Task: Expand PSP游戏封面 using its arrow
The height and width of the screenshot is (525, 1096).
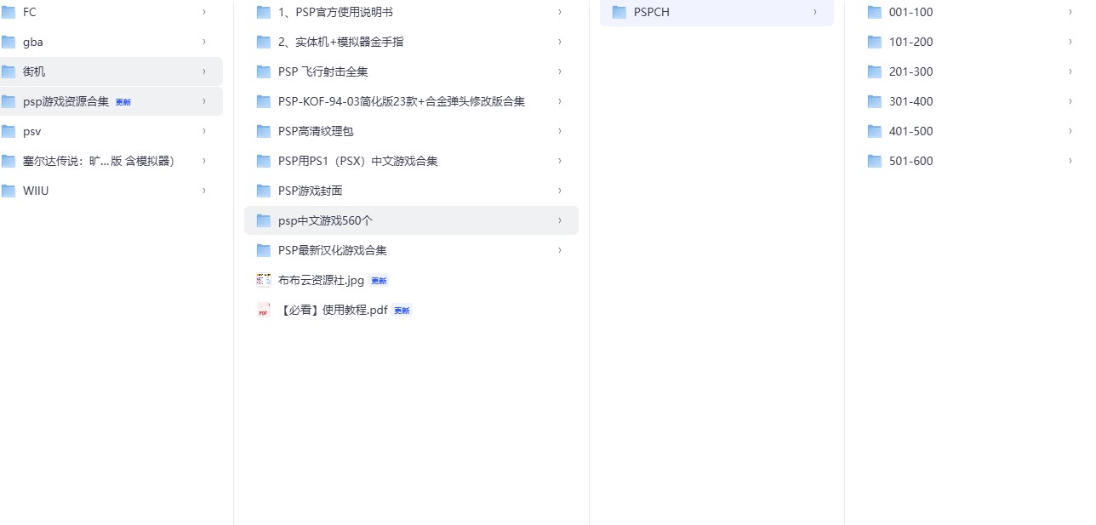Action: click(x=559, y=191)
